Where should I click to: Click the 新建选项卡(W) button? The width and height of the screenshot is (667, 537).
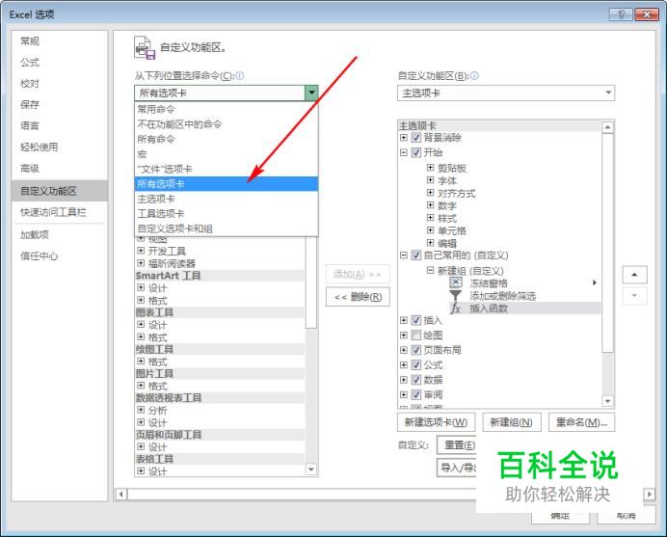pyautogui.click(x=436, y=422)
